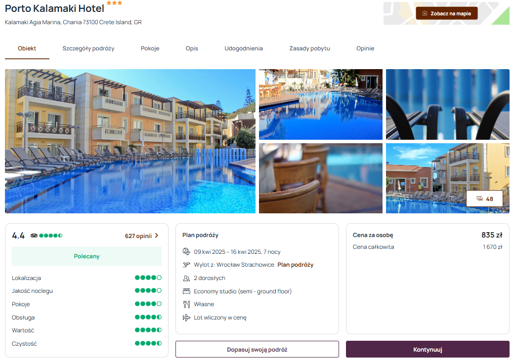
Task: Click the Zobacz na mapie button
Action: (447, 13)
